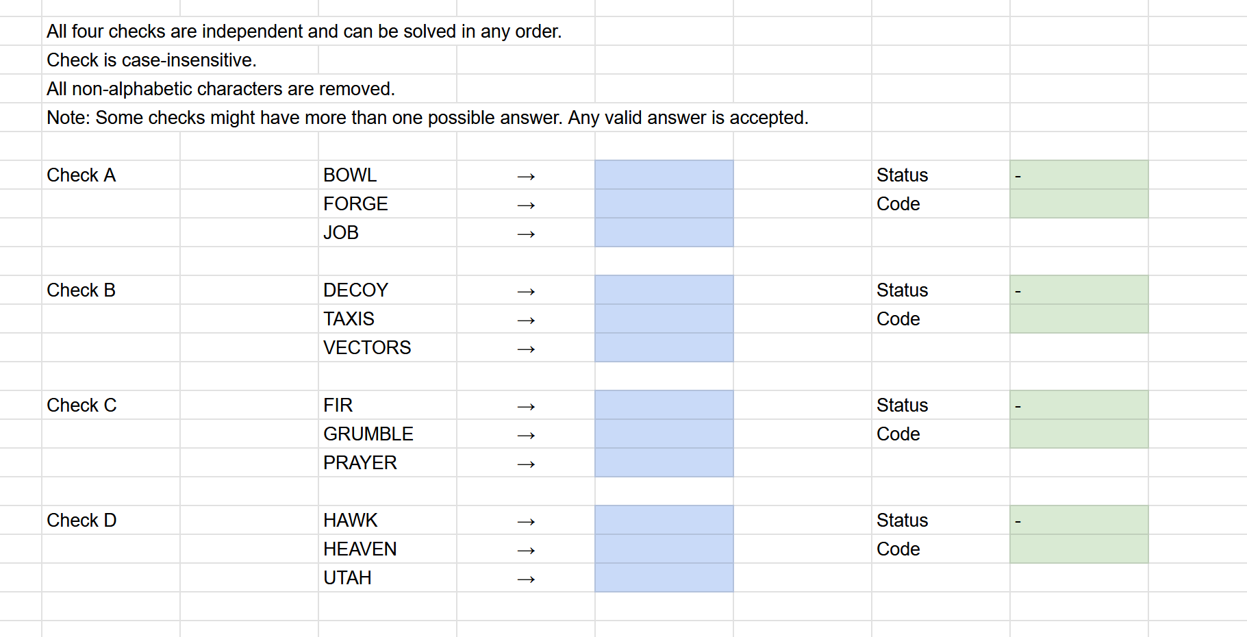The width and height of the screenshot is (1247, 637).
Task: Select Check A's green Code value cell
Action: [1079, 204]
